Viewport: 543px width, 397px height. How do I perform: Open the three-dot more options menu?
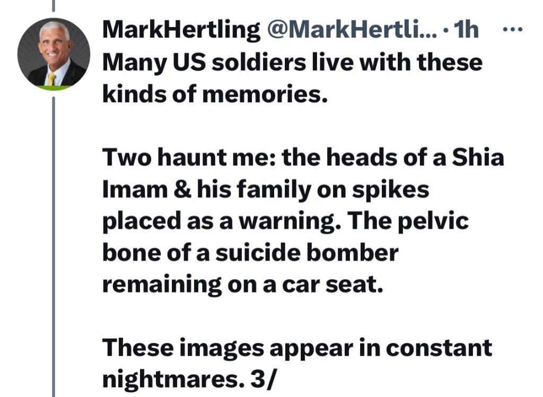pos(512,30)
